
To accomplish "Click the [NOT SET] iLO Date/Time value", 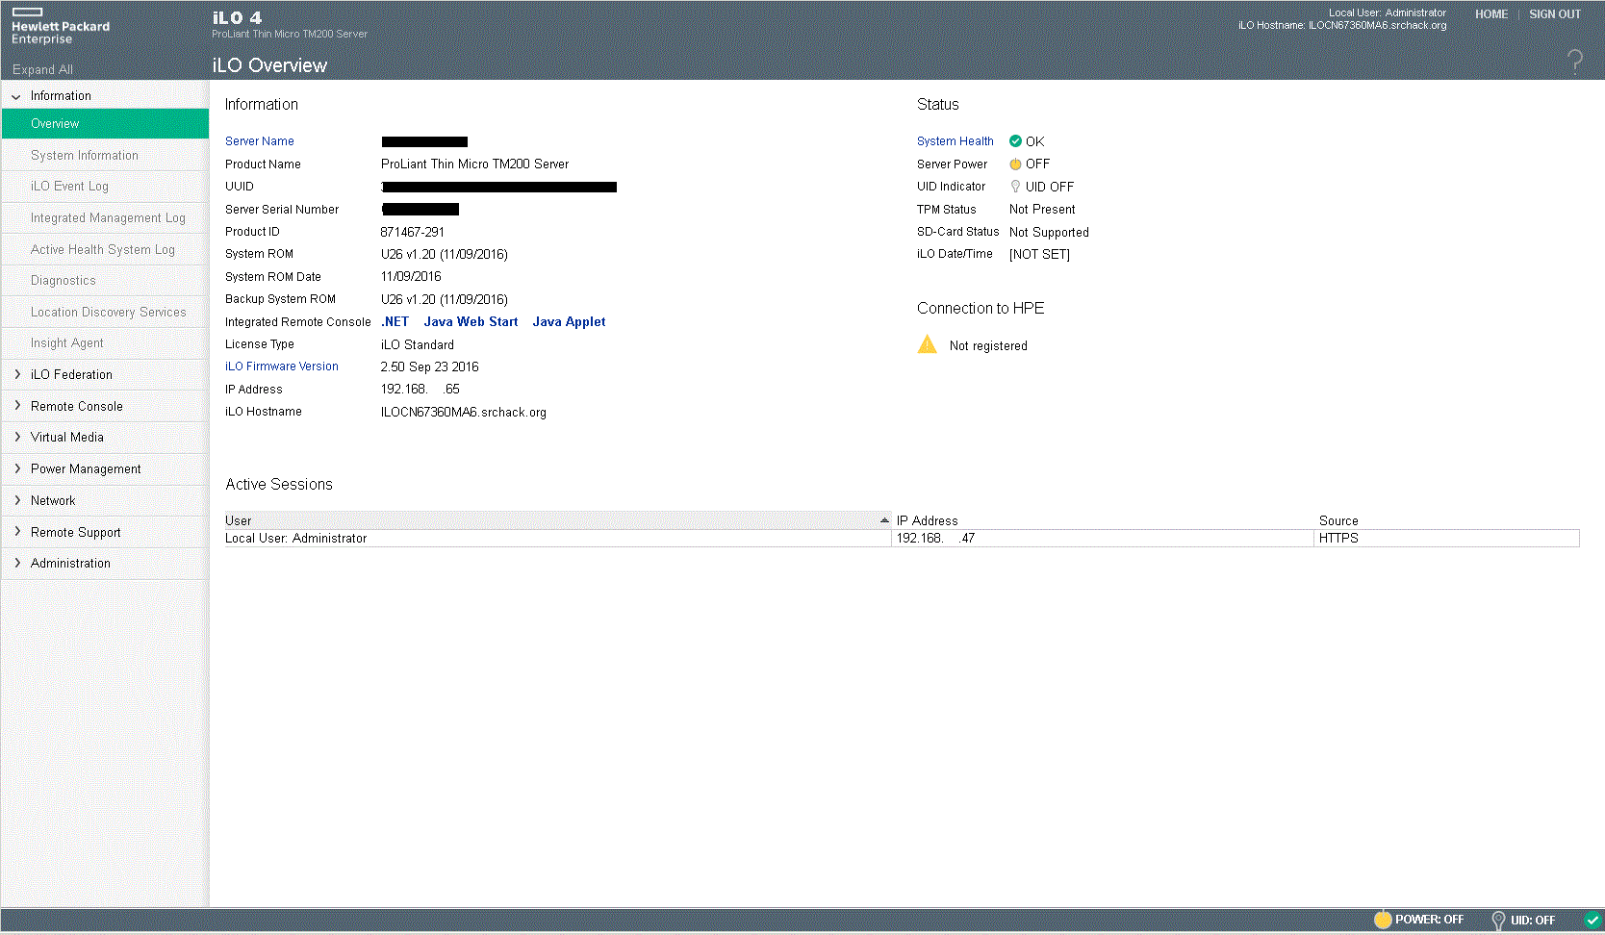I will coord(1039,254).
